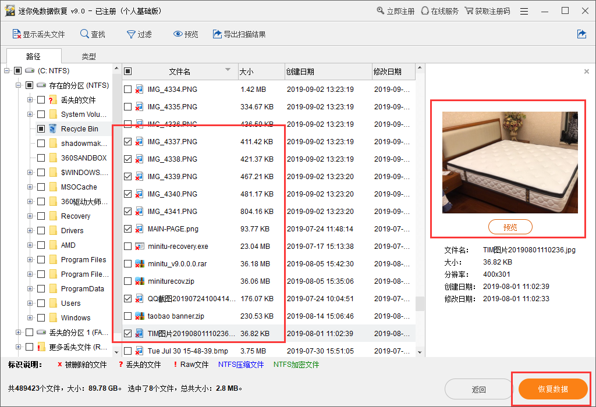Sort by the Size (大小) column header
This screenshot has width=596, height=407.
261,72
